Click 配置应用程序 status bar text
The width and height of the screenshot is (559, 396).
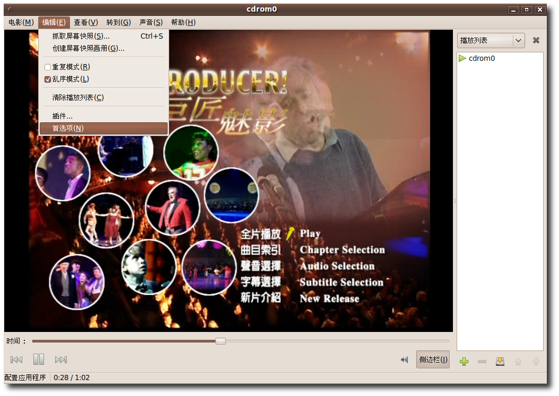25,377
